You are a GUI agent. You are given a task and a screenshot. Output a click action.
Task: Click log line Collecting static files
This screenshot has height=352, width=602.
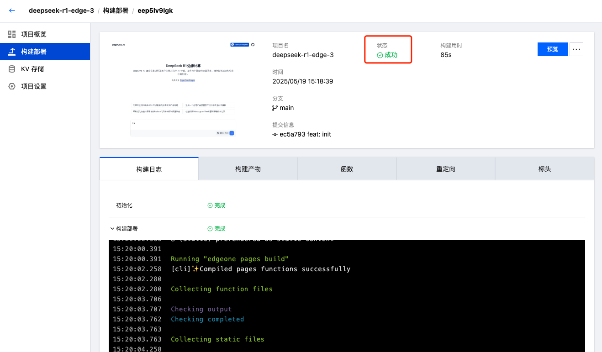pyautogui.click(x=217, y=339)
